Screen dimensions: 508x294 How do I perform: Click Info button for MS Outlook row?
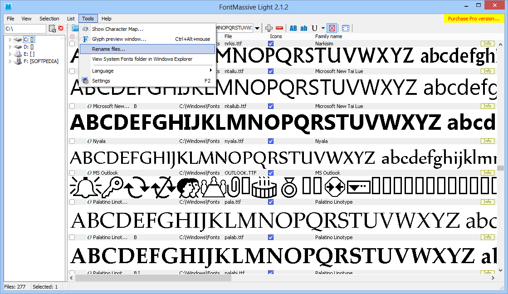coord(488,173)
